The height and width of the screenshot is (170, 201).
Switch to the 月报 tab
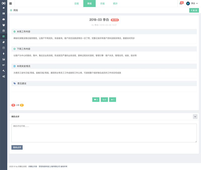[102, 4]
